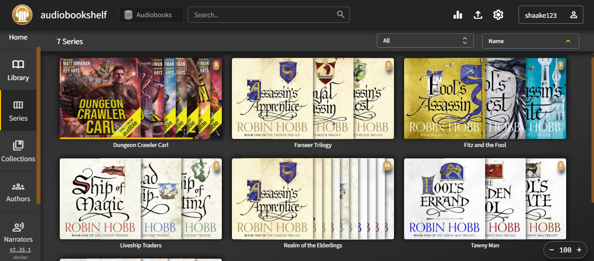Viewport: 594px width, 261px height.
Task: Click the audiobookshelf title text
Action: point(73,15)
